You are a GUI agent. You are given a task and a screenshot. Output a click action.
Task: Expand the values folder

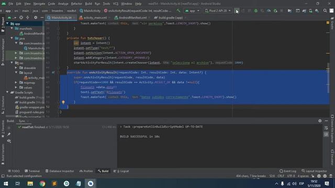click(16, 87)
